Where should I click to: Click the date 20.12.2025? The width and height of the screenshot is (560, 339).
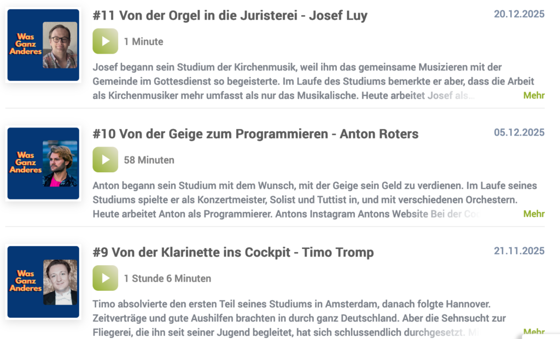pos(519,14)
